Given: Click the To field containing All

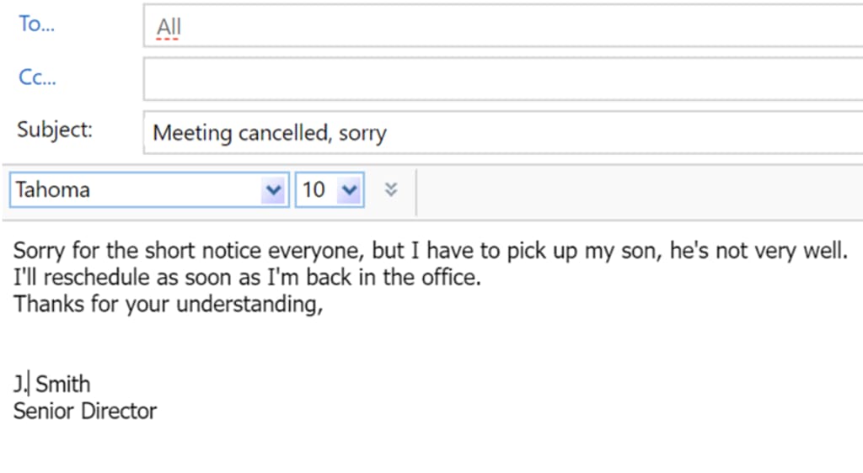Looking at the screenshot, I should (x=506, y=28).
